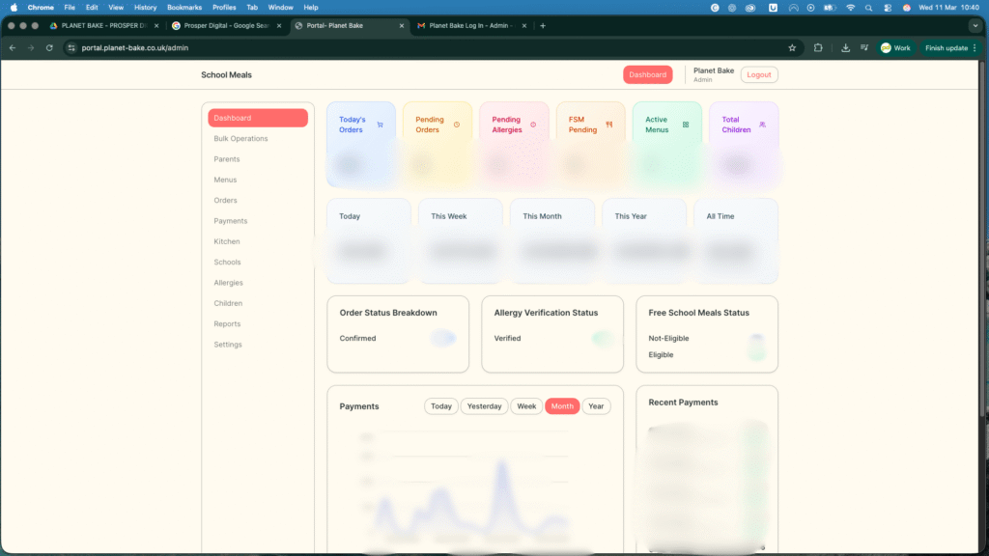Click the clock icon on Pending Orders card
This screenshot has height=556, width=989.
[457, 125]
